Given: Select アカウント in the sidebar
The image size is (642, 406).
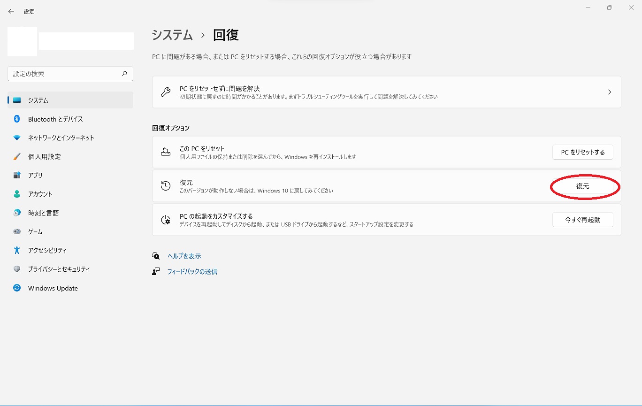Looking at the screenshot, I should coord(40,194).
